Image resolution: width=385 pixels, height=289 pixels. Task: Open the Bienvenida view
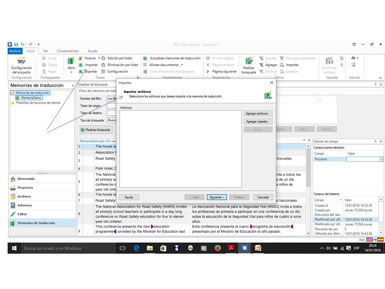click(42, 179)
